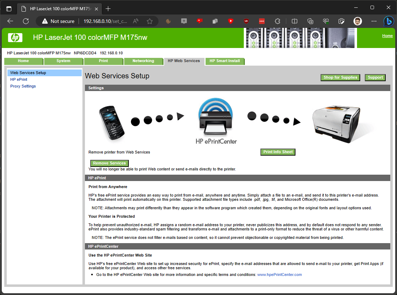Refresh the current page
The width and height of the screenshot is (397, 295).
[26, 21]
